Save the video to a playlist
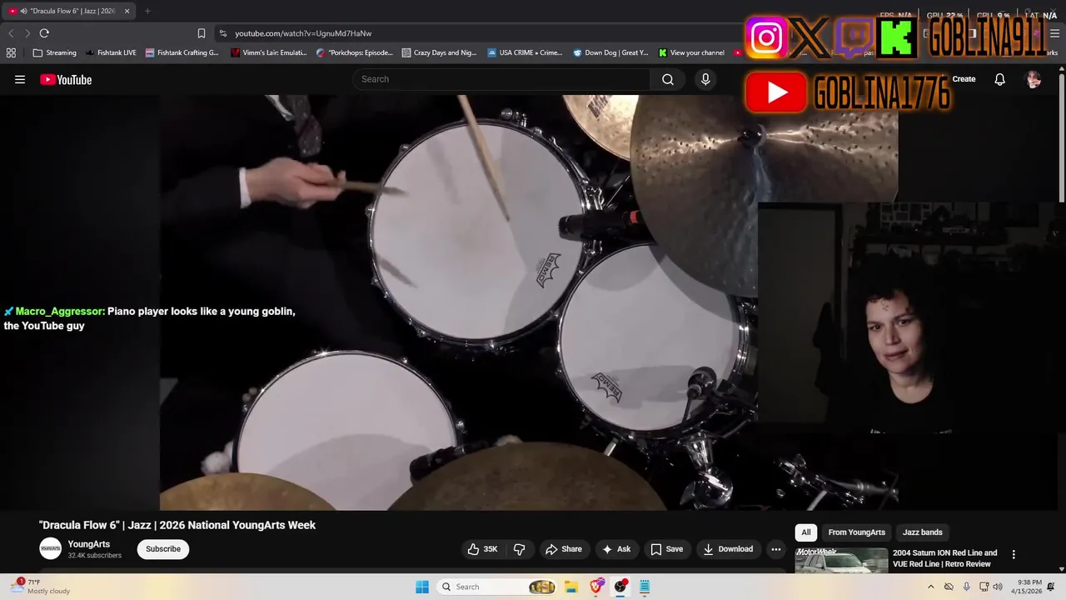 [667, 549]
